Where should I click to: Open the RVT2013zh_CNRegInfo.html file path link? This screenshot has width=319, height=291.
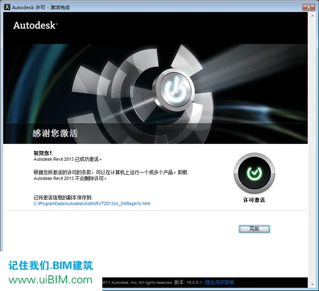coord(92,204)
